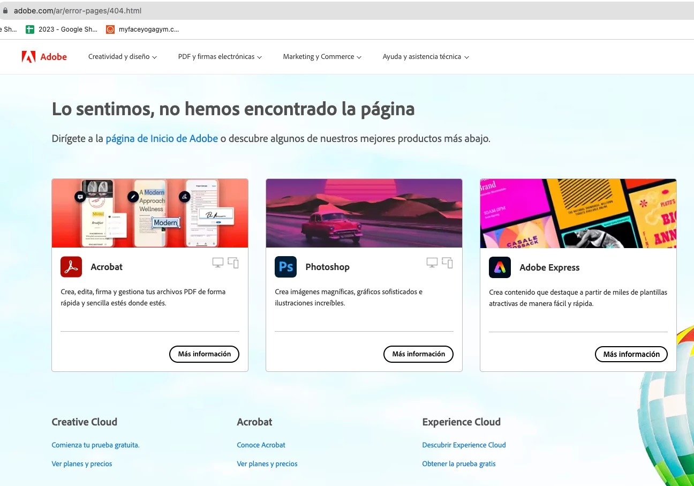Open Comienza tu prueba gratuita link

tap(95, 445)
